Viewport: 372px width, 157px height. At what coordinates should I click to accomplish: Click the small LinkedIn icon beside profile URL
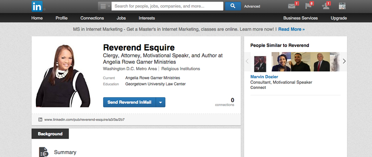[x=40, y=120]
